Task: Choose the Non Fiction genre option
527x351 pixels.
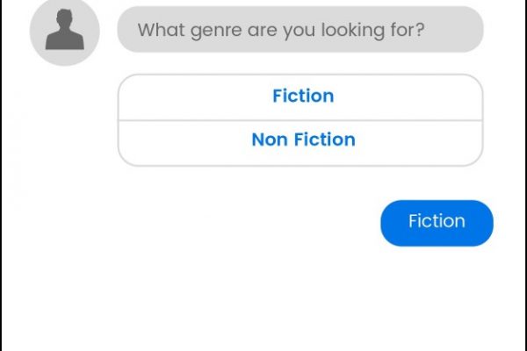Action: tap(300, 143)
